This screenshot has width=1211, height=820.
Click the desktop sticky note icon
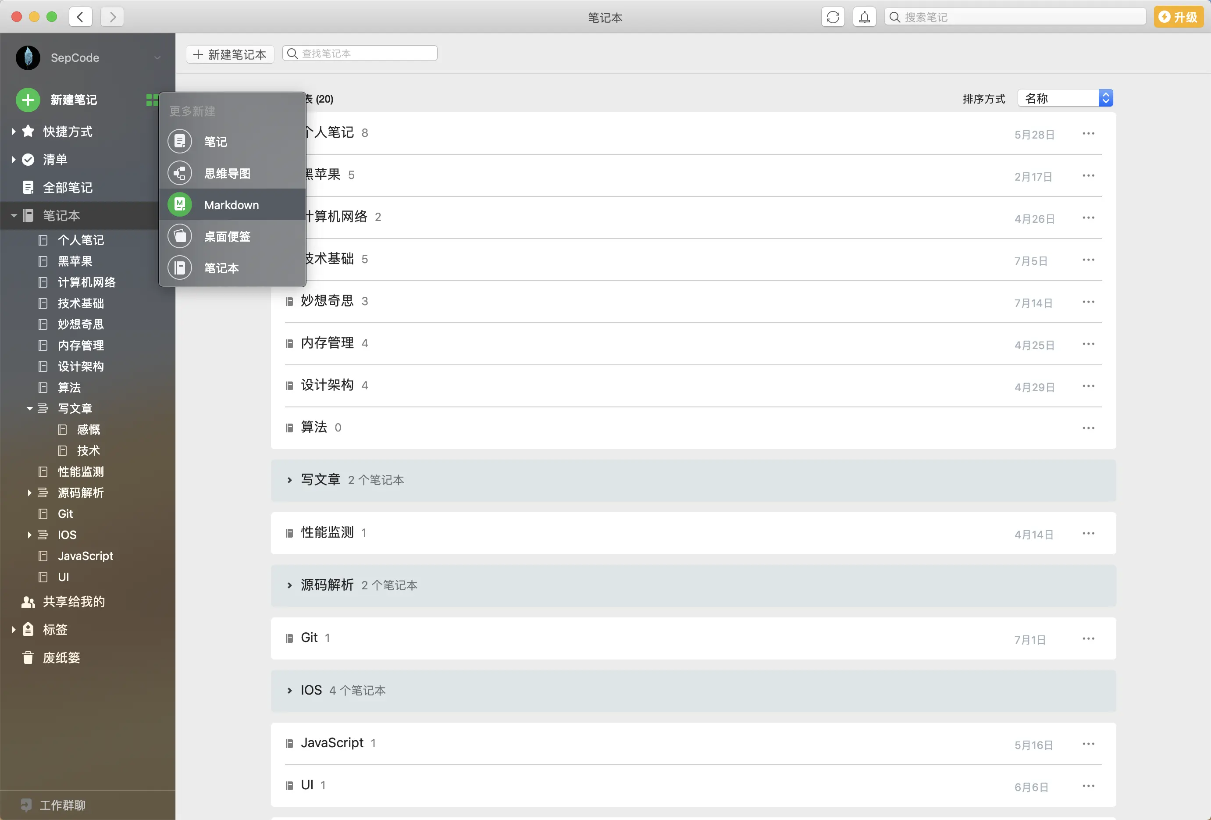(x=180, y=236)
